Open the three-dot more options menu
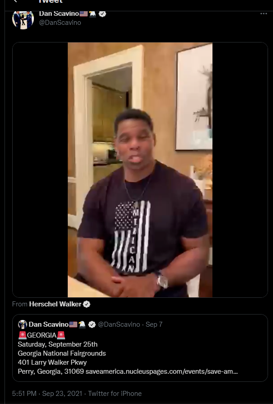Viewport: 273px width, 404px height. [x=264, y=14]
